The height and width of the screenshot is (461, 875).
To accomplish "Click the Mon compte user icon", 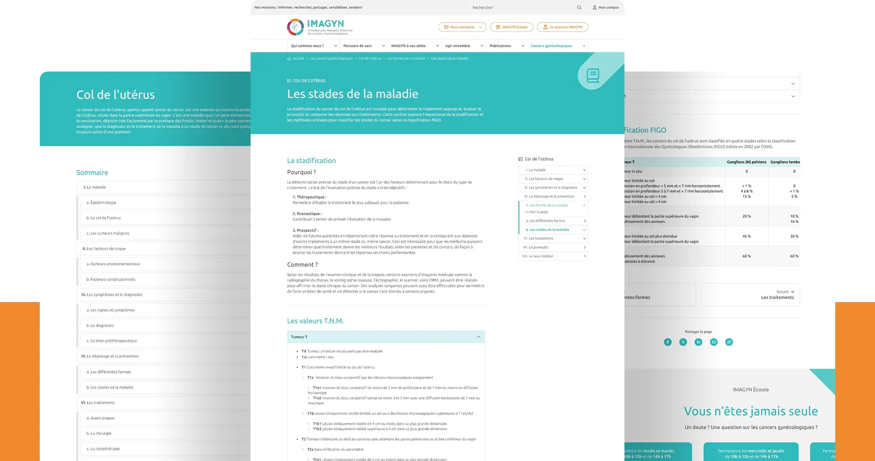I will click(593, 7).
